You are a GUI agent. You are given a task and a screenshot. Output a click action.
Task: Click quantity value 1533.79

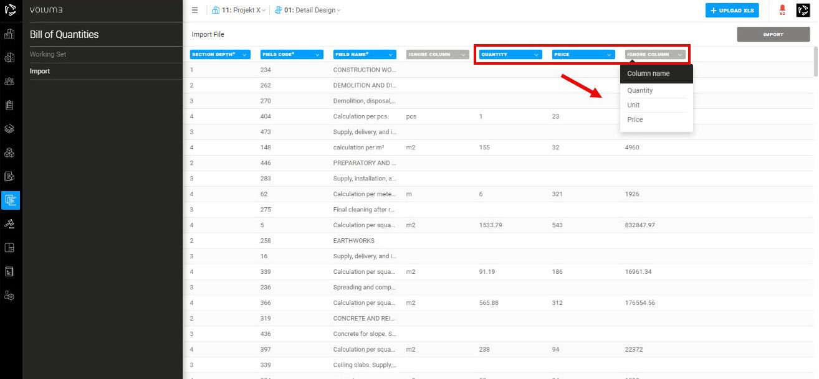coord(491,225)
